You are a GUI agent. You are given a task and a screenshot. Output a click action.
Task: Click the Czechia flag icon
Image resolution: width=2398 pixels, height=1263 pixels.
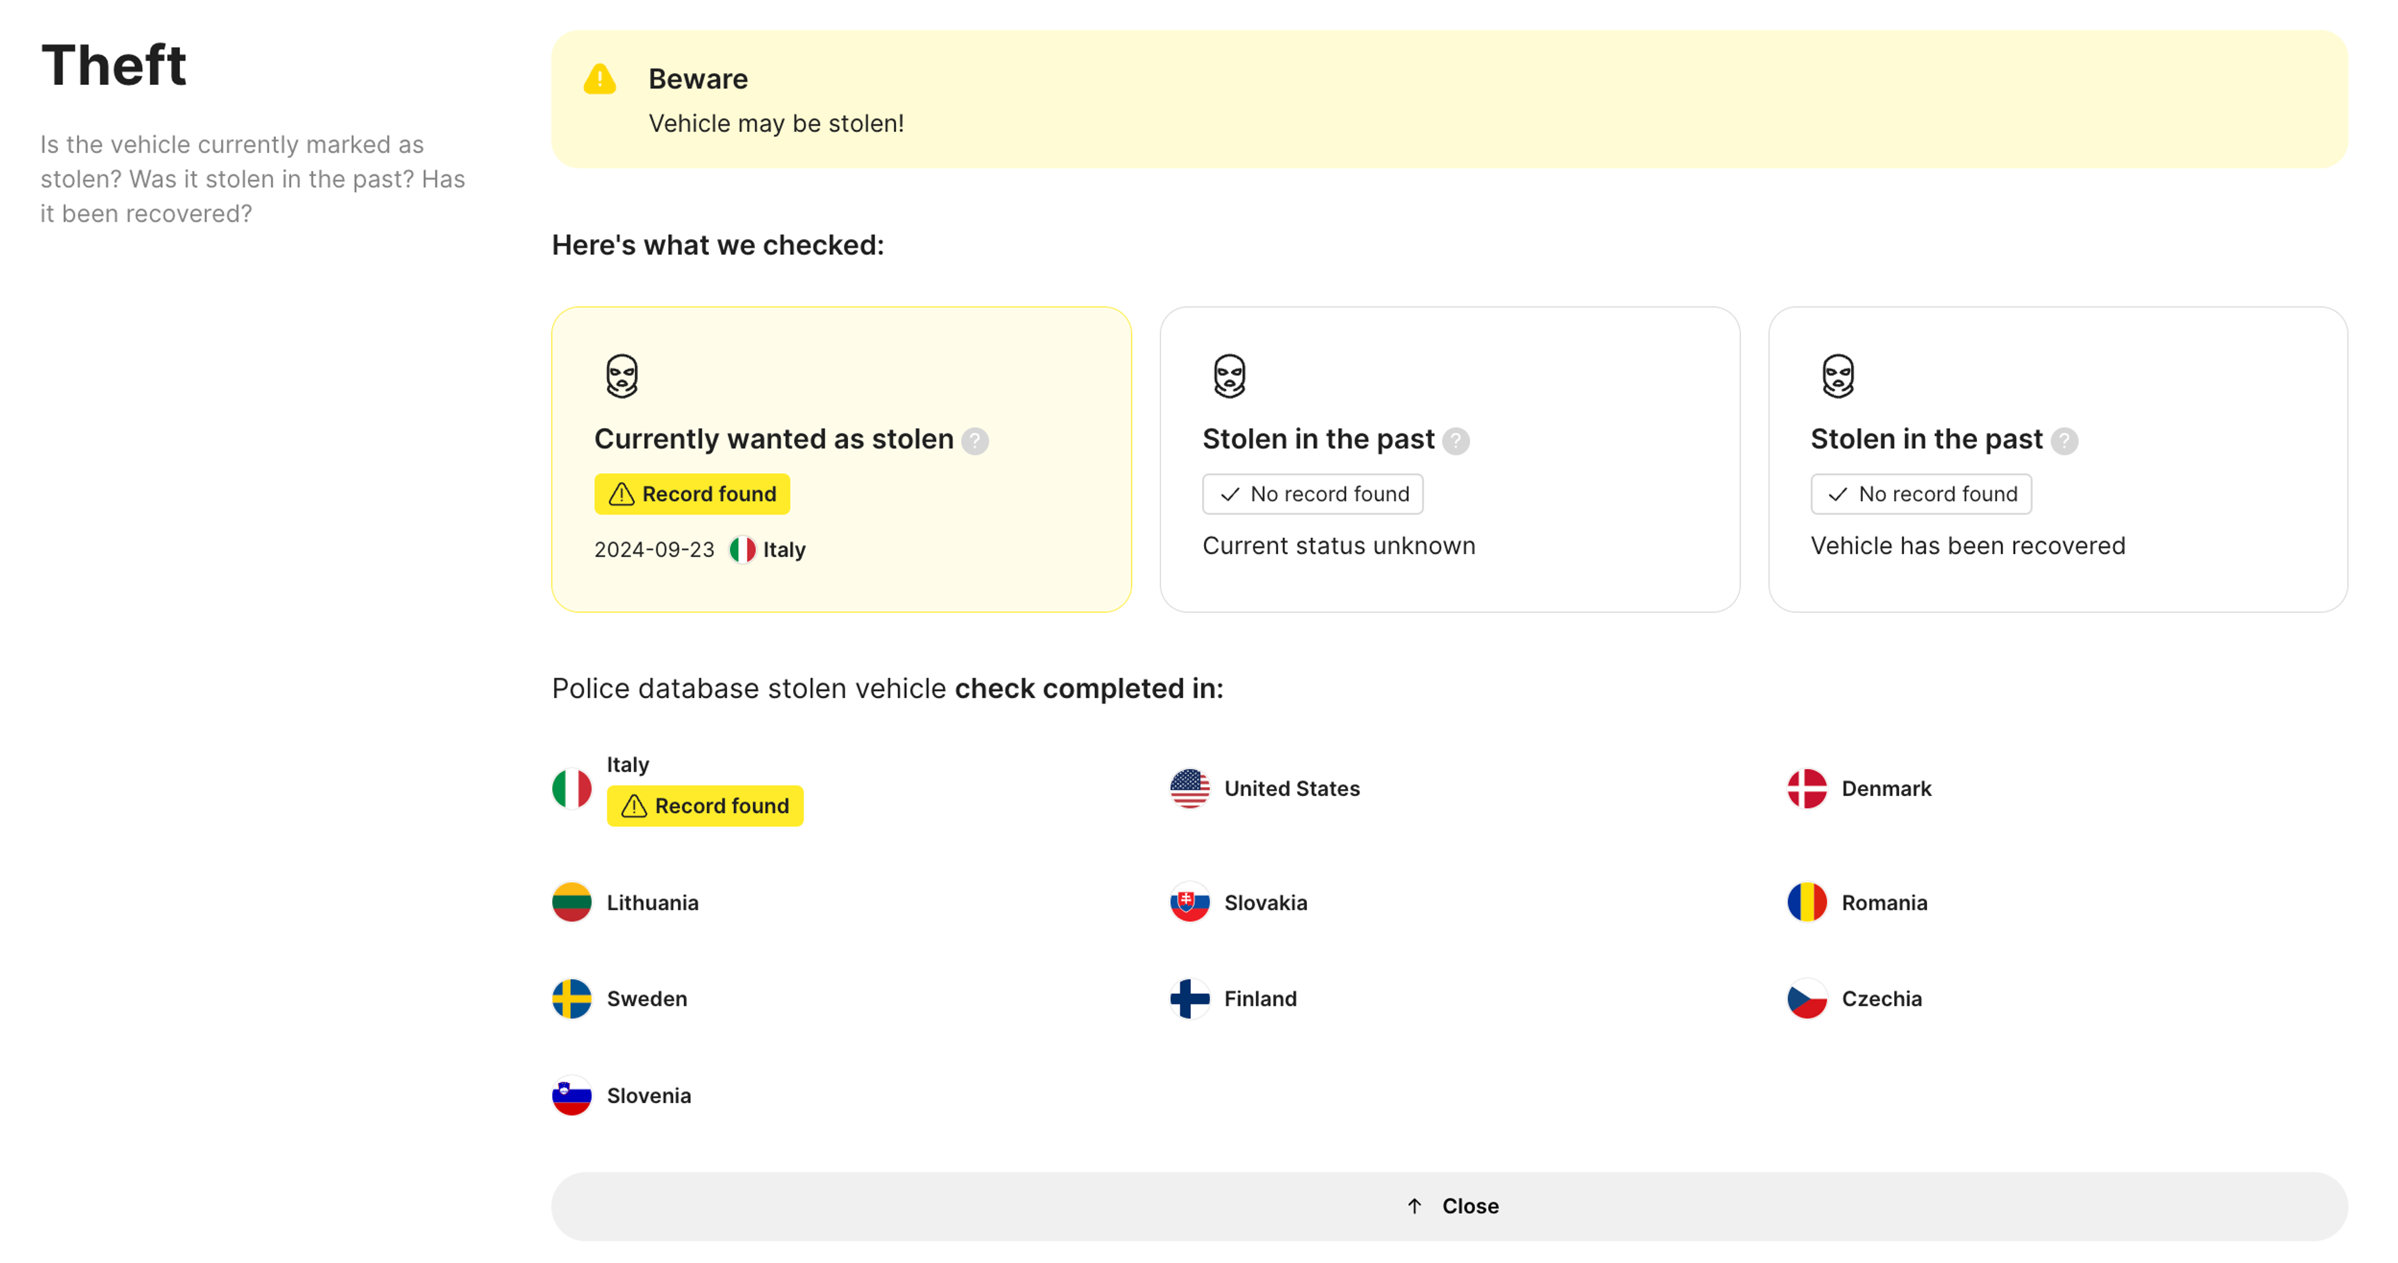pyautogui.click(x=1806, y=998)
